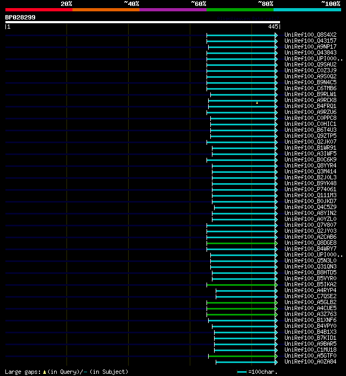This screenshot has width=346, height=376.
Task: Click the cyan ~100% identity color segment
Action: (x=308, y=10)
